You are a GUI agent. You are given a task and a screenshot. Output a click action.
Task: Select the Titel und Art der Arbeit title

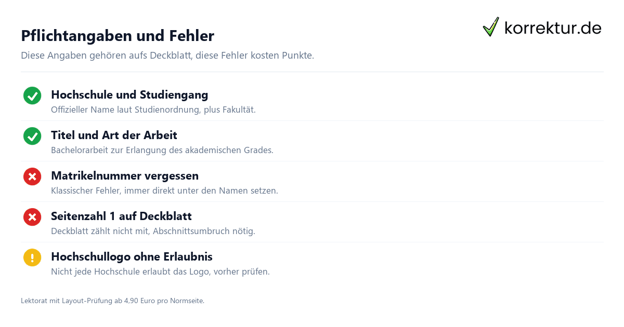[114, 135]
